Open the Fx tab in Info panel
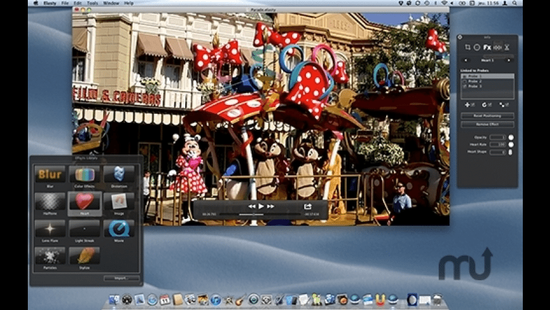This screenshot has width=550, height=310. [487, 47]
